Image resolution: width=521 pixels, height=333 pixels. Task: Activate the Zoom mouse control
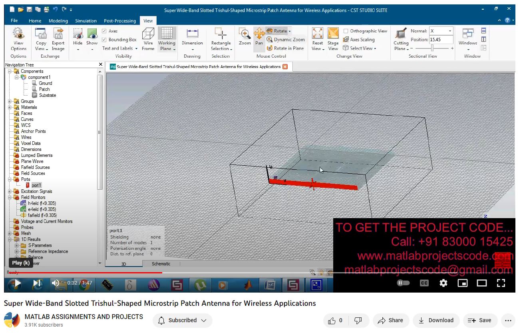coord(245,37)
